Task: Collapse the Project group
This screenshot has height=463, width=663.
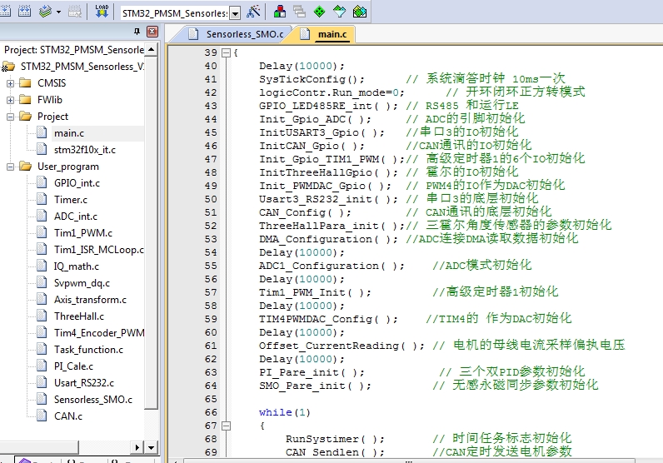Action: 10,117
